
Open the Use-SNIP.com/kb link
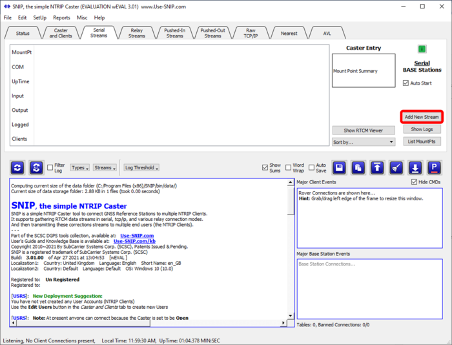coord(134,241)
